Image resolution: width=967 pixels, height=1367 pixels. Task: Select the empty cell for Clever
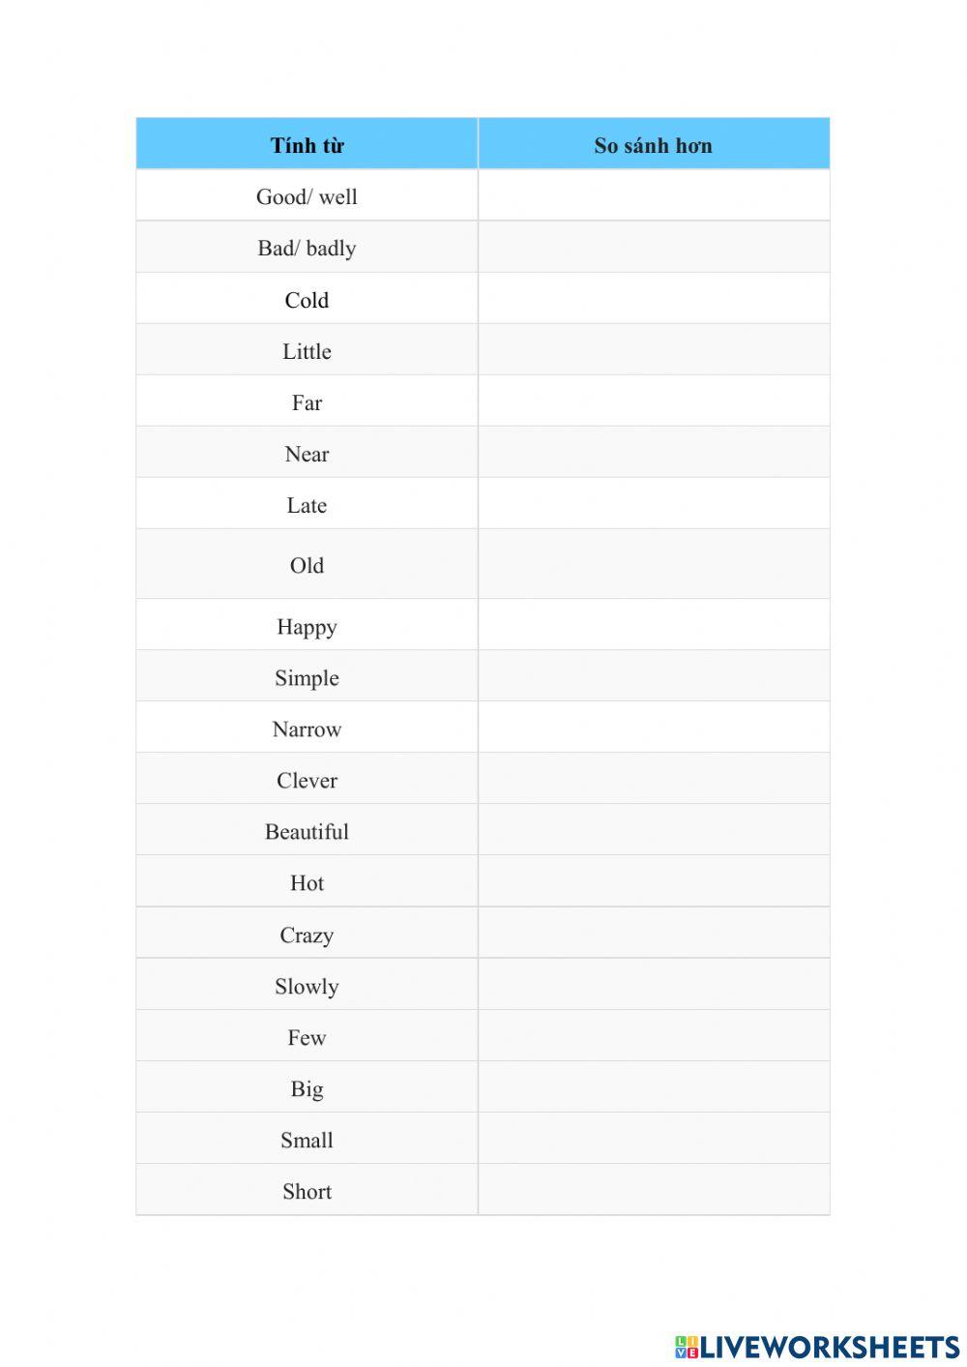(654, 779)
